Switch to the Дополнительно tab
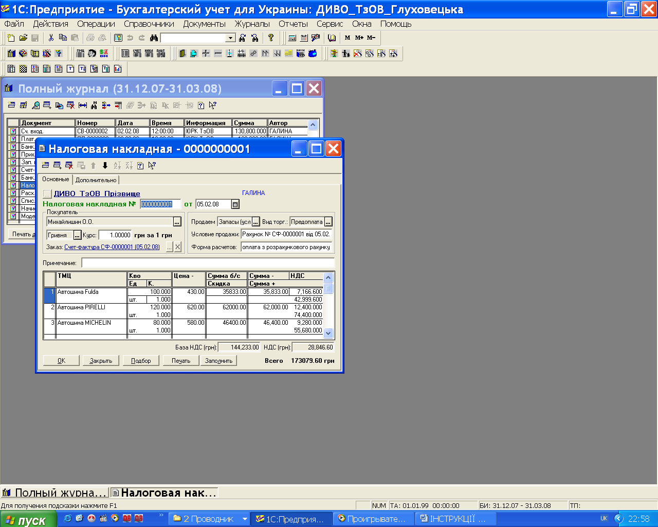Viewport: 658px width, 527px height. coord(96,180)
